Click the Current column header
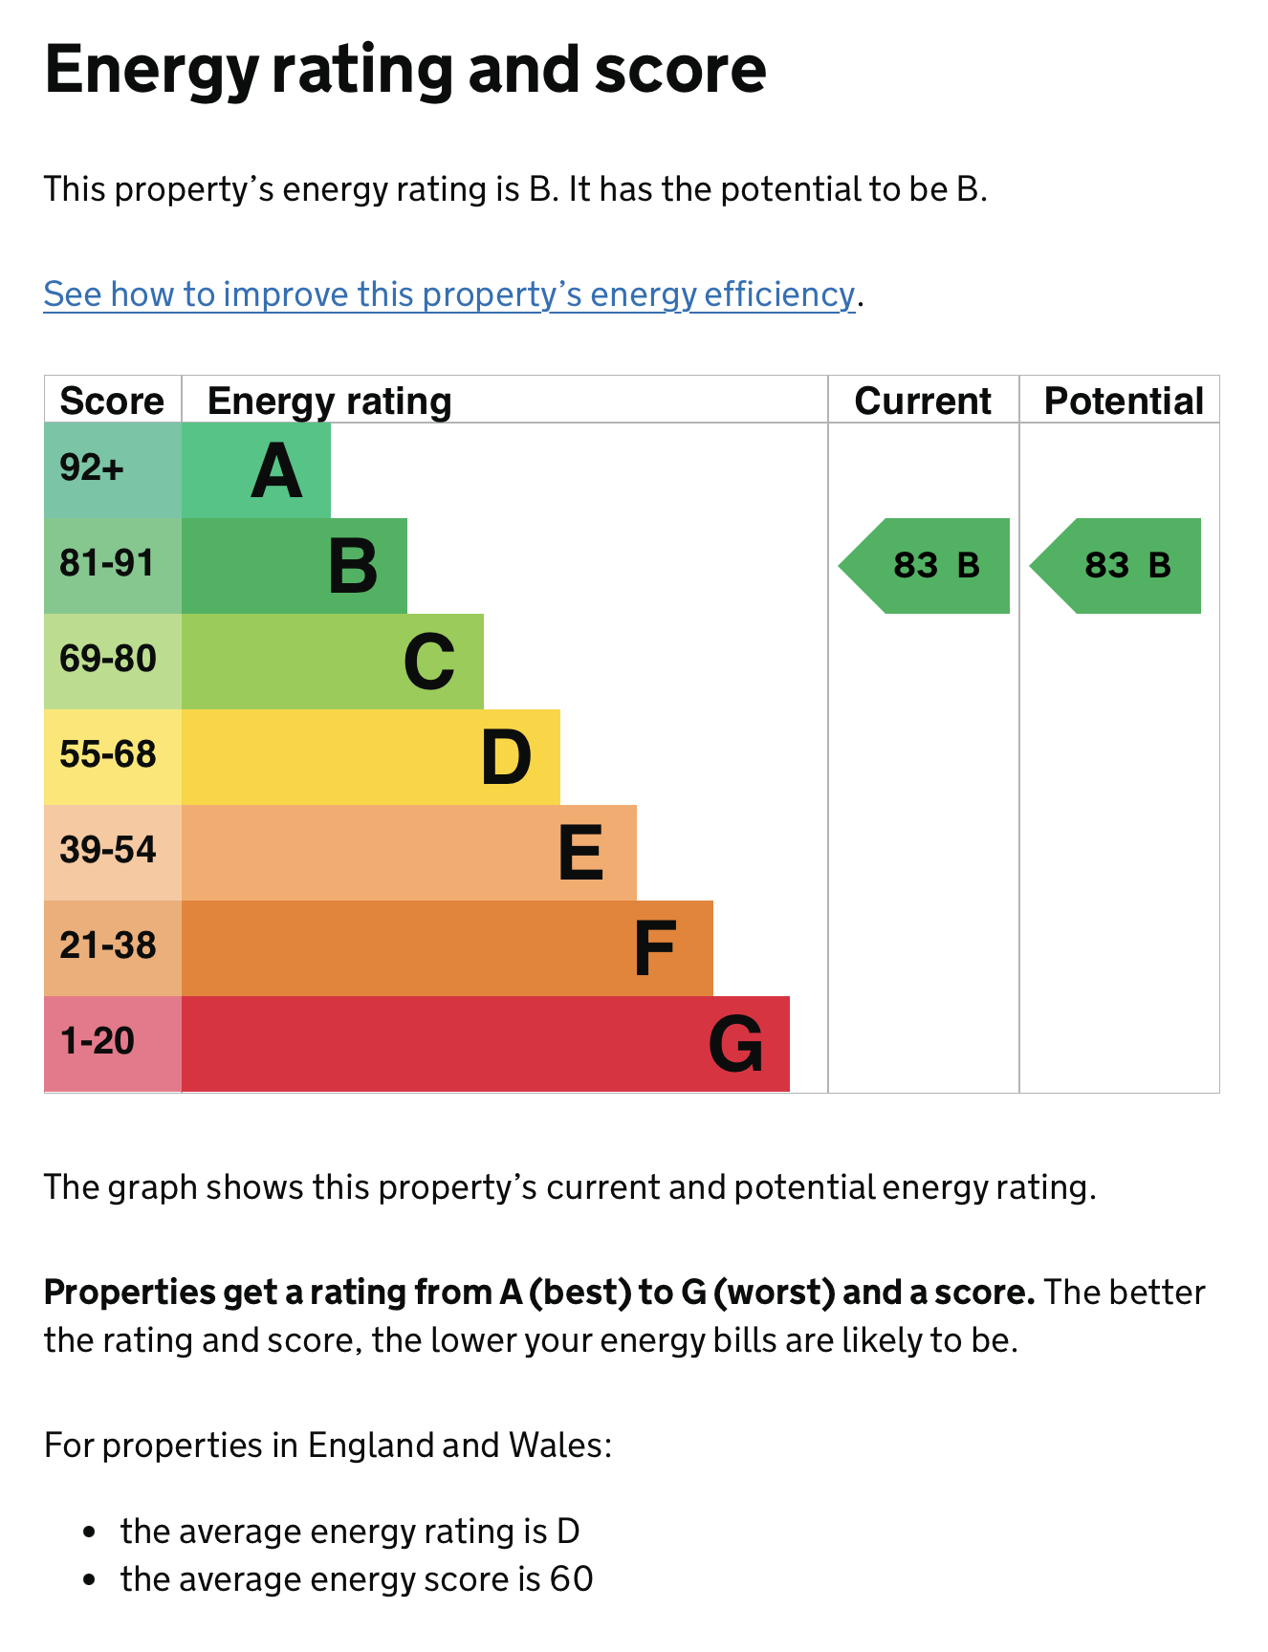The image size is (1268, 1652). (923, 402)
